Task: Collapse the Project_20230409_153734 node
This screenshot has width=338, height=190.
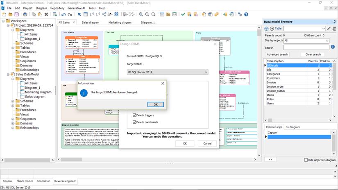Action: pyautogui.click(x=8, y=25)
